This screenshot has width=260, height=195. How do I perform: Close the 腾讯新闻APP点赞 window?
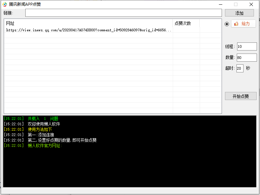pyautogui.click(x=251, y=4)
